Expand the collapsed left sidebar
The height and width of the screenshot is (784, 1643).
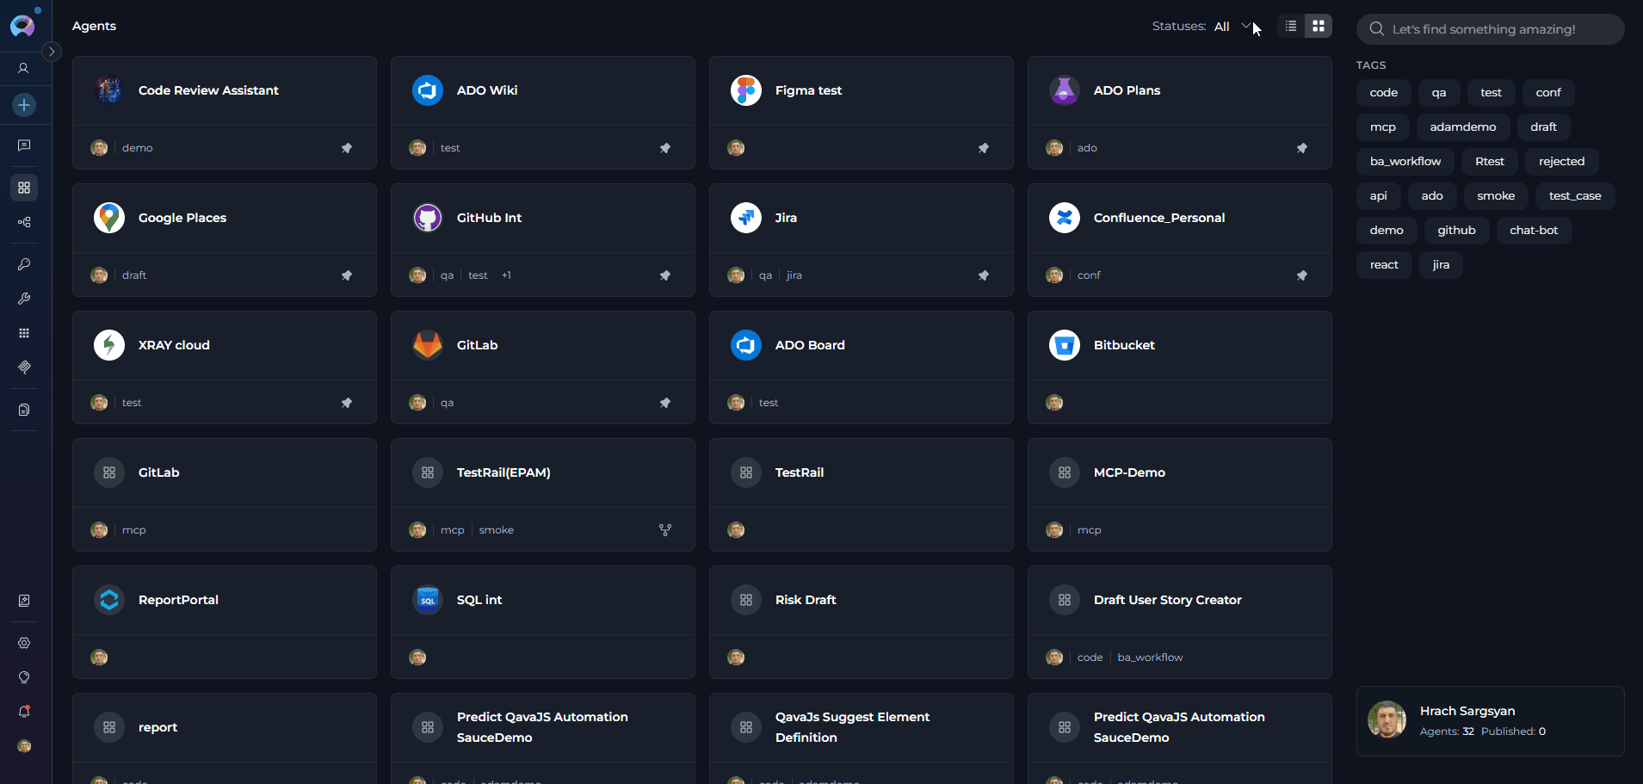click(x=52, y=52)
